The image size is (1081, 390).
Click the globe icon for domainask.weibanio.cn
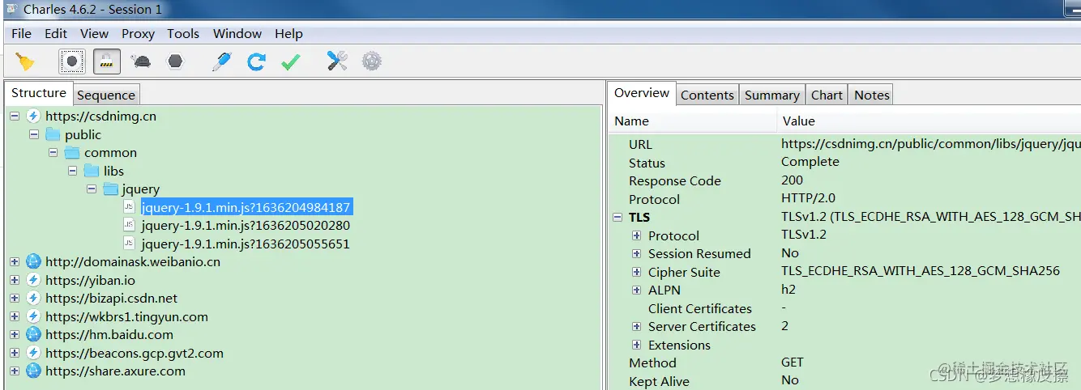[33, 261]
